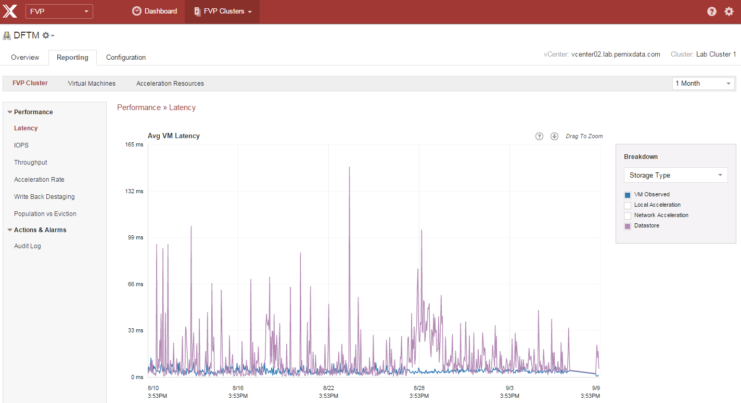Click the 99 ms y-axis label
The image size is (741, 403).
pos(136,238)
